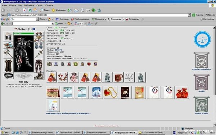The height and width of the screenshot is (135, 216).
Task: Open the Пуск Start button
Action: pos(5,132)
